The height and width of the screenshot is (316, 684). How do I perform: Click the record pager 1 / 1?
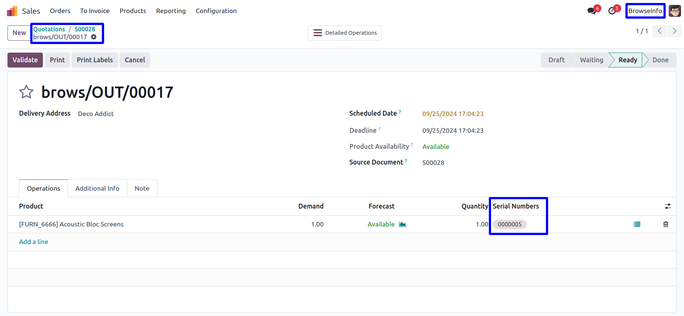pos(642,31)
